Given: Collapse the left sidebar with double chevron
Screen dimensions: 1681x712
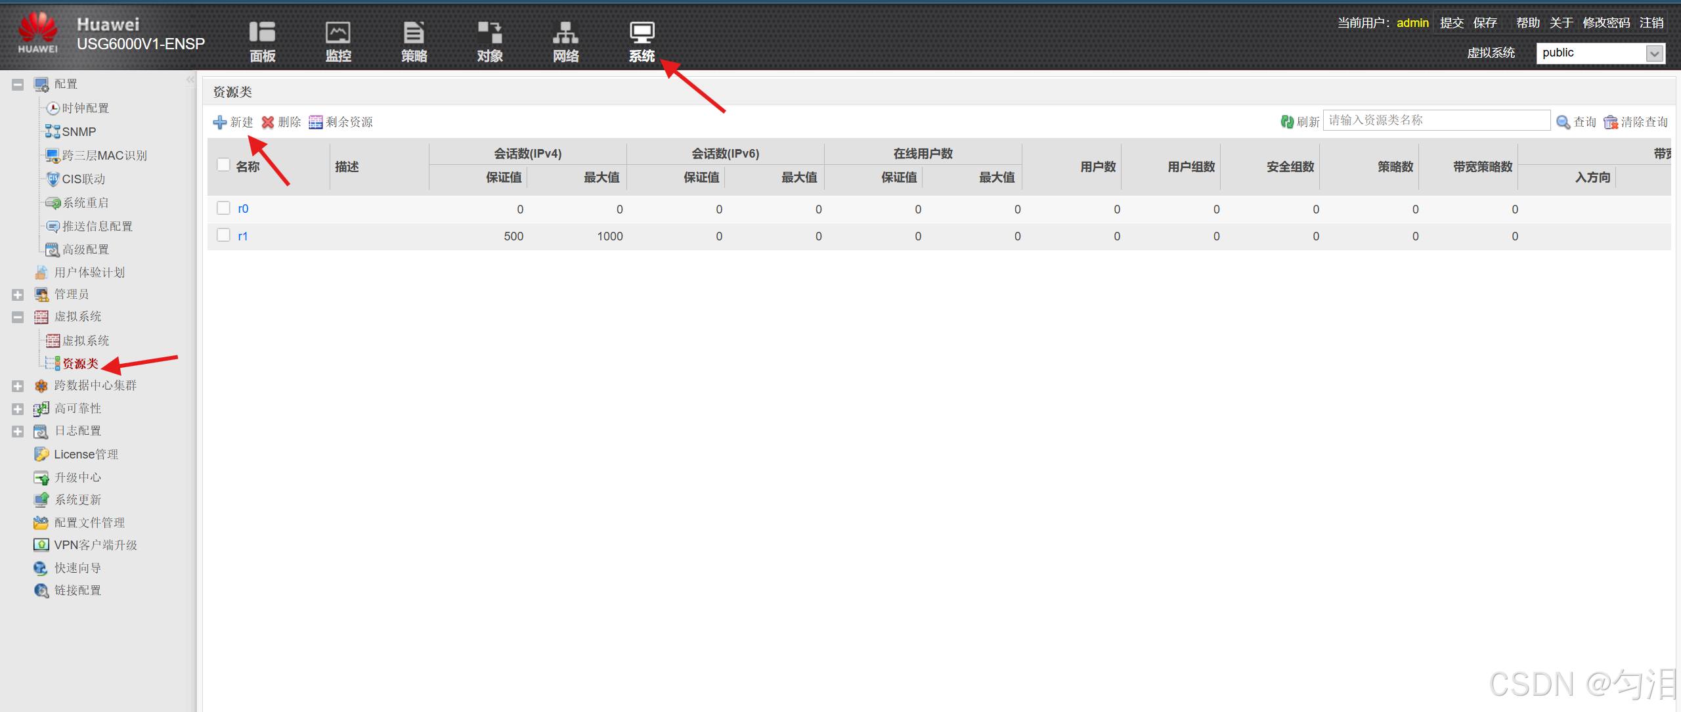Looking at the screenshot, I should tap(190, 80).
